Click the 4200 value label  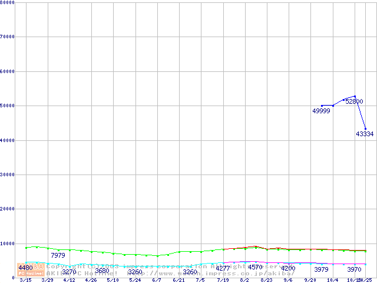tap(288, 268)
